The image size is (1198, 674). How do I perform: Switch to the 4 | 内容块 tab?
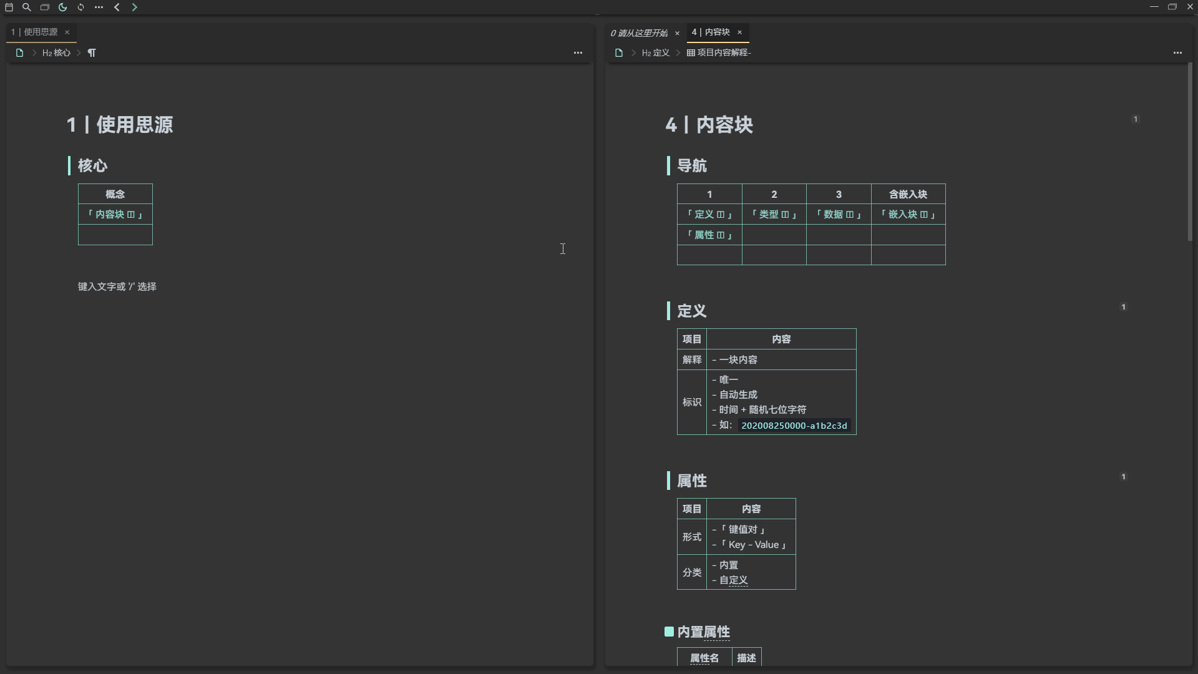(x=711, y=32)
